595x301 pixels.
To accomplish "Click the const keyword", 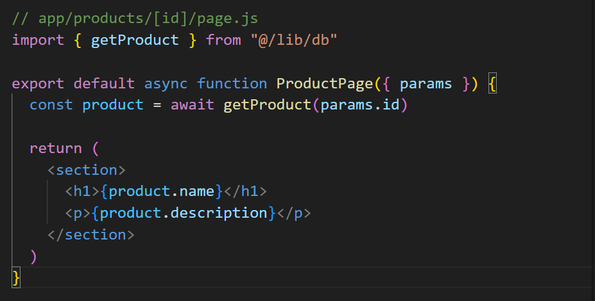I will click(51, 105).
